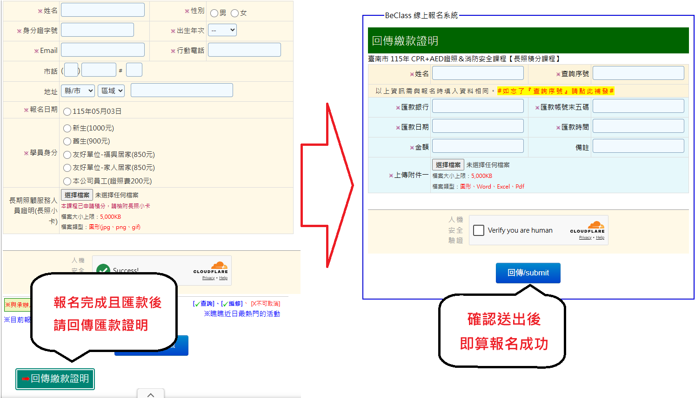Image resolution: width=695 pixels, height=398 pixels.
Task: Expand the 縣/市 county dropdown
Action: click(78, 91)
